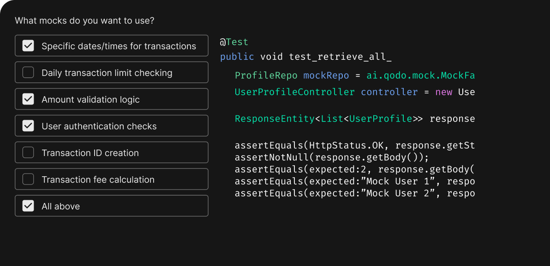Image resolution: width=550 pixels, height=266 pixels.
Task: Uncheck "Specific dates/times for transactions"
Action: tap(28, 46)
